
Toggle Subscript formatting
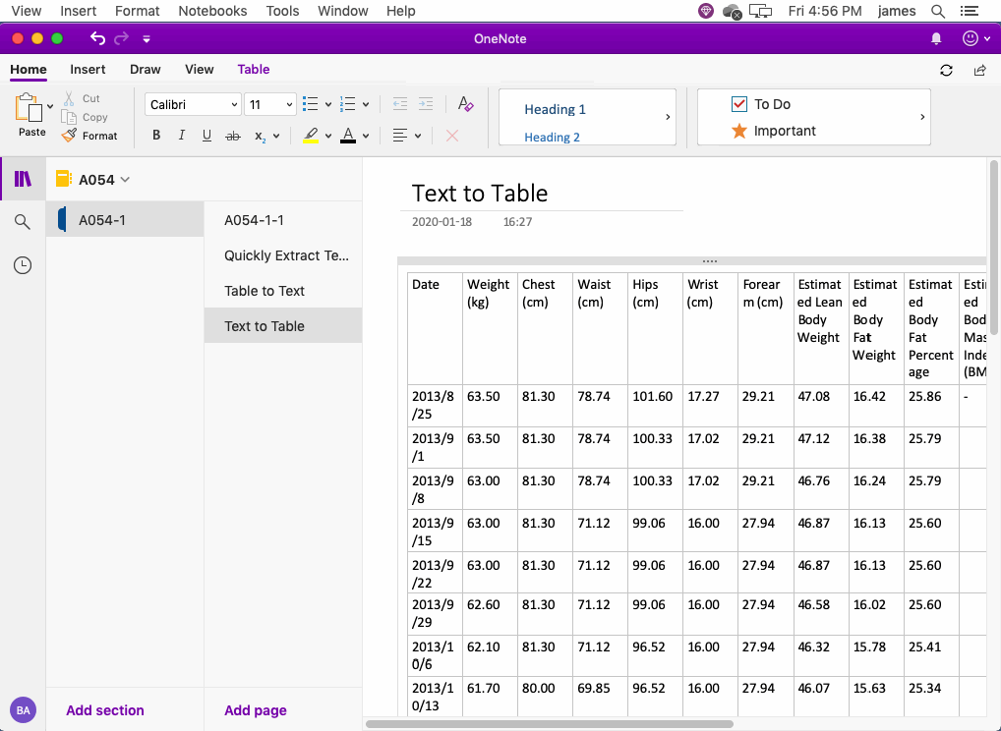coord(260,137)
